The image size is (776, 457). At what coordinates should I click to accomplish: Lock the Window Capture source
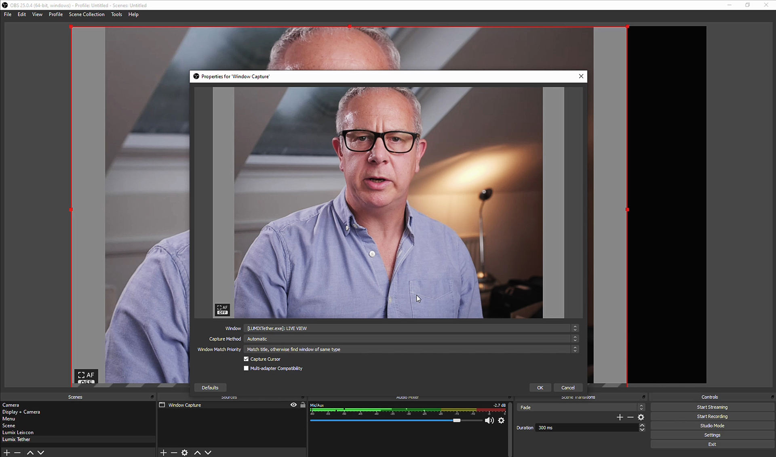(x=303, y=405)
